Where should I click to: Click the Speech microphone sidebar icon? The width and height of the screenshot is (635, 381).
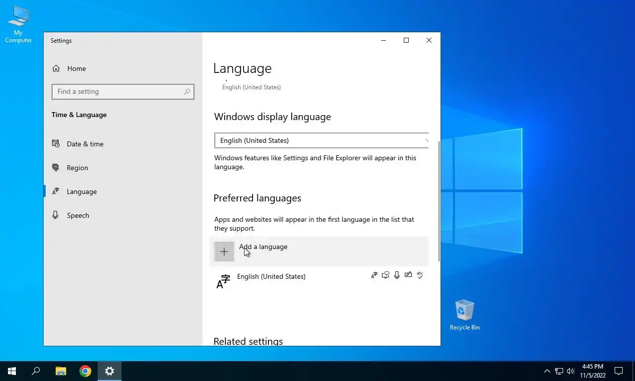pos(56,215)
